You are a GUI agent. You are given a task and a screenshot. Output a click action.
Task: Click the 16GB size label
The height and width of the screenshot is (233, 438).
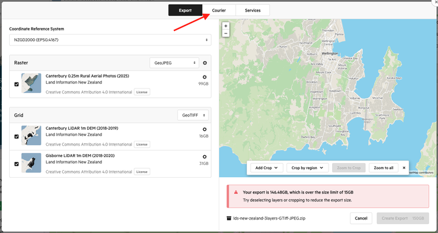(x=204, y=137)
